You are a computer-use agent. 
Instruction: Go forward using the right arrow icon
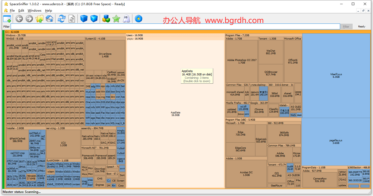point(29,19)
